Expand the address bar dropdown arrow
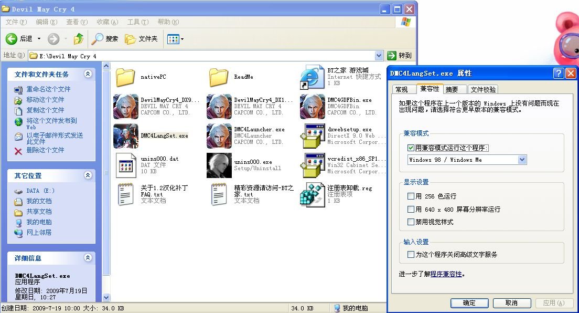Image resolution: width=579 pixels, height=313 pixels. (379, 56)
